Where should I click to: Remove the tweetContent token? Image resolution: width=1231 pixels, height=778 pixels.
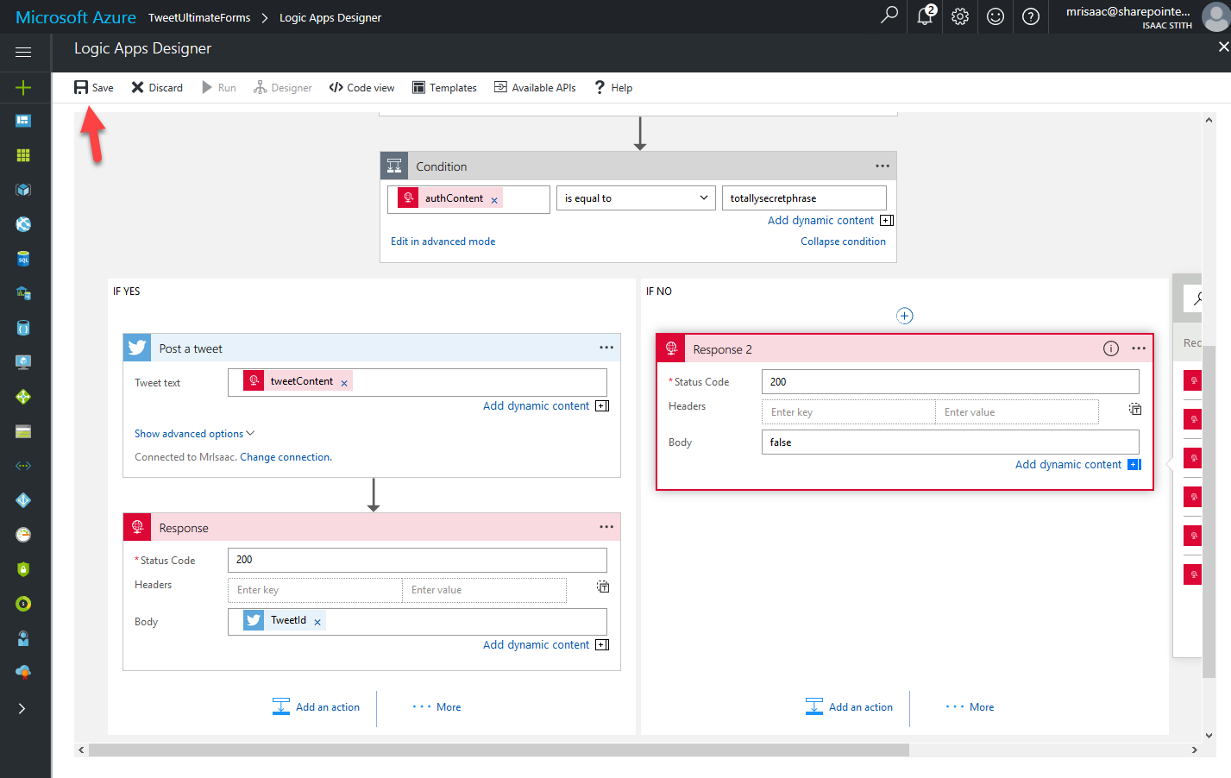click(x=344, y=383)
